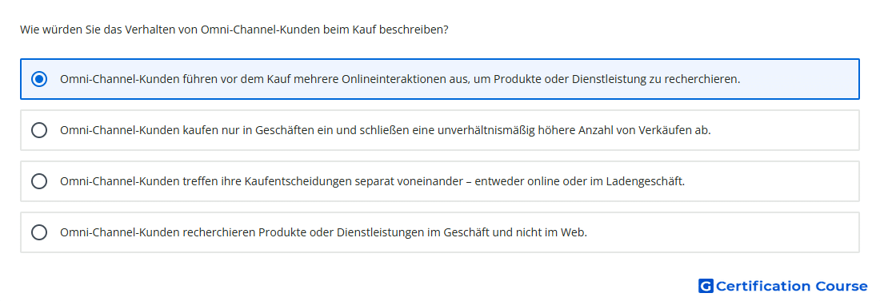This screenshot has height=301, width=880.
Task: Click empty right area of fourth answer card
Action: (724, 232)
